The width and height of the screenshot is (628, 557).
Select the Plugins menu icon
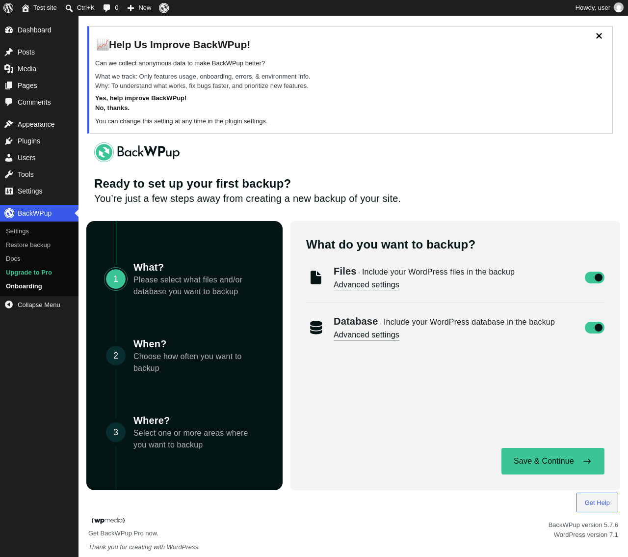tap(9, 141)
